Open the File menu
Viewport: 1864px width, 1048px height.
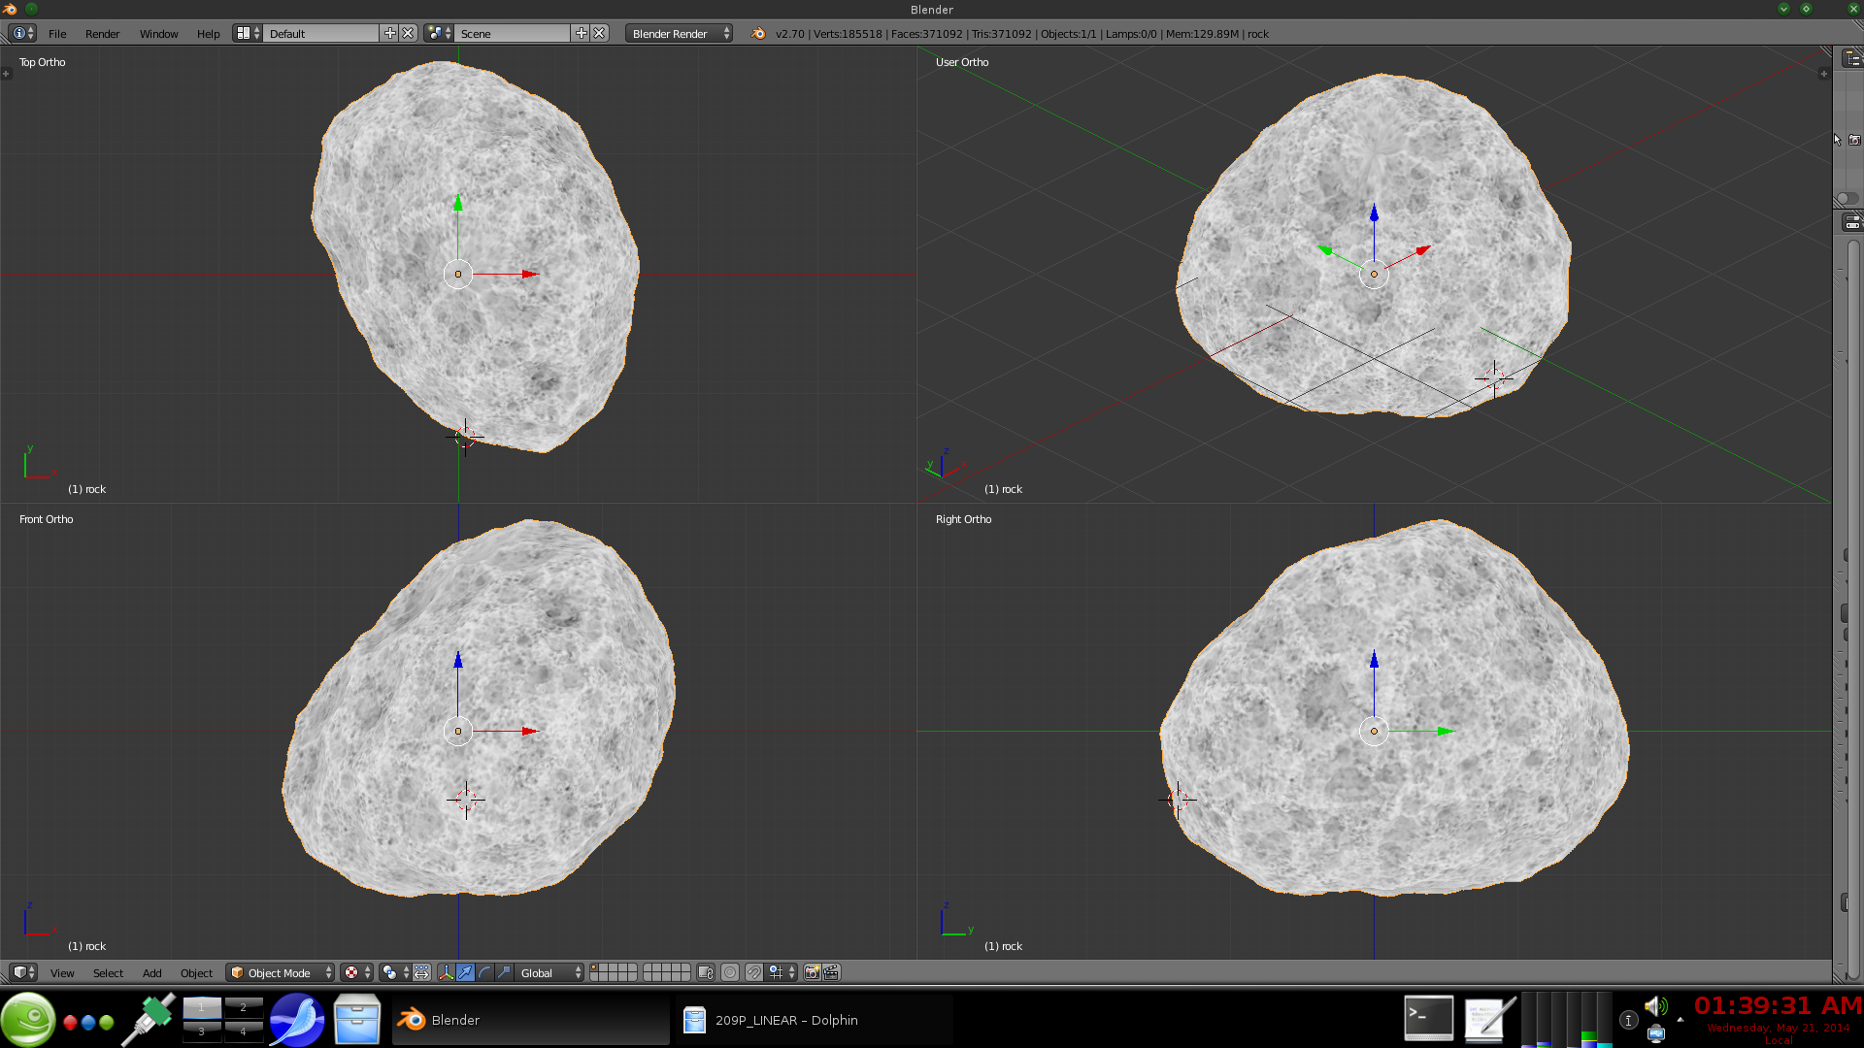pyautogui.click(x=57, y=33)
